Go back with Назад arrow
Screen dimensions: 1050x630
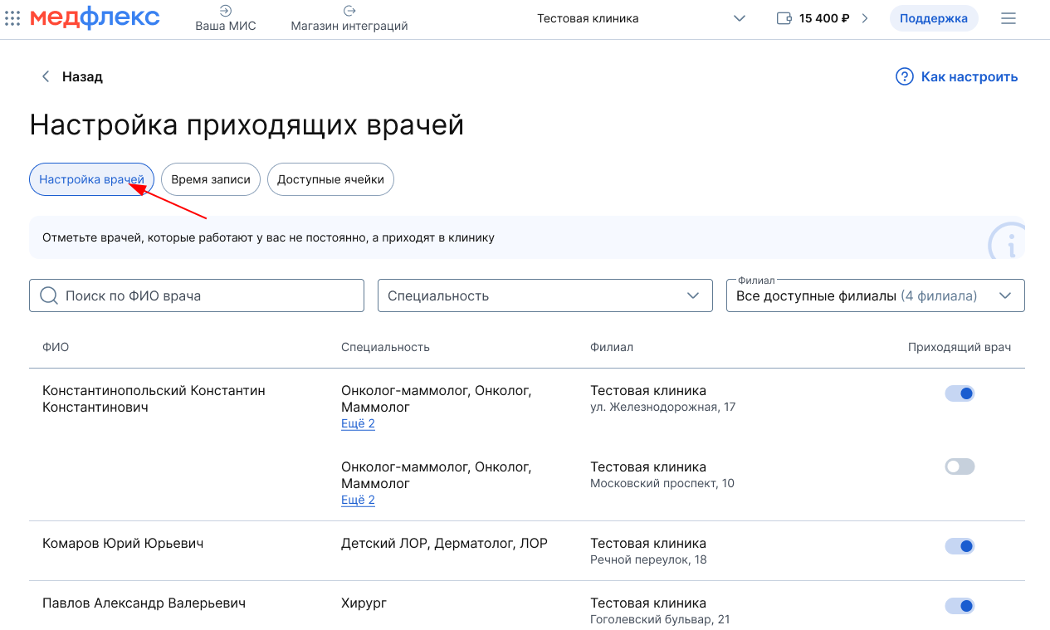point(46,77)
